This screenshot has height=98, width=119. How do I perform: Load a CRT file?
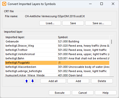tap(50, 23)
